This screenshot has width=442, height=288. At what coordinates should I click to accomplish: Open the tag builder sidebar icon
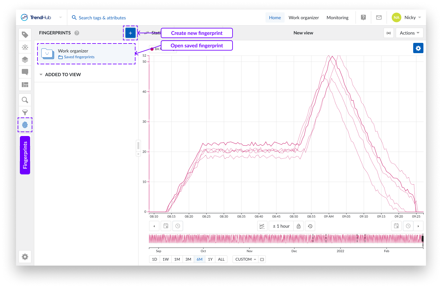[25, 47]
